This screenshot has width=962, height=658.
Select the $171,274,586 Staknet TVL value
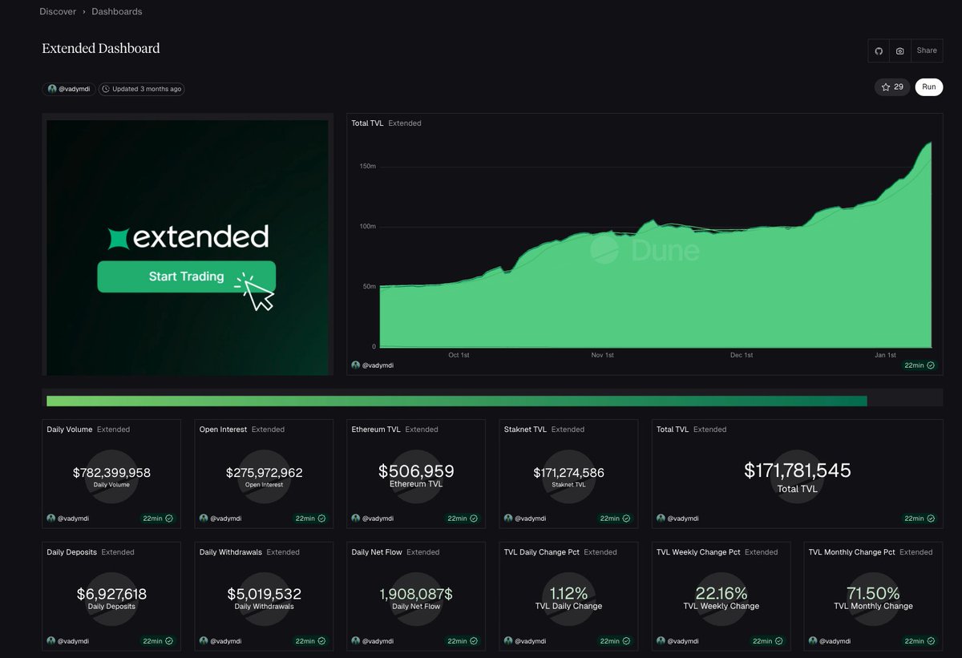click(x=569, y=473)
